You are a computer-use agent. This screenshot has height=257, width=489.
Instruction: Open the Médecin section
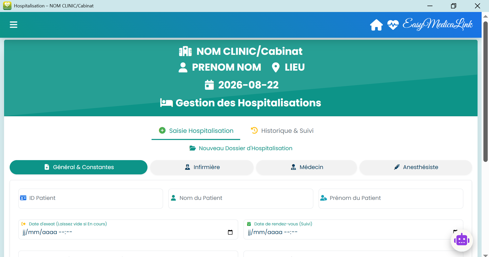point(307,167)
